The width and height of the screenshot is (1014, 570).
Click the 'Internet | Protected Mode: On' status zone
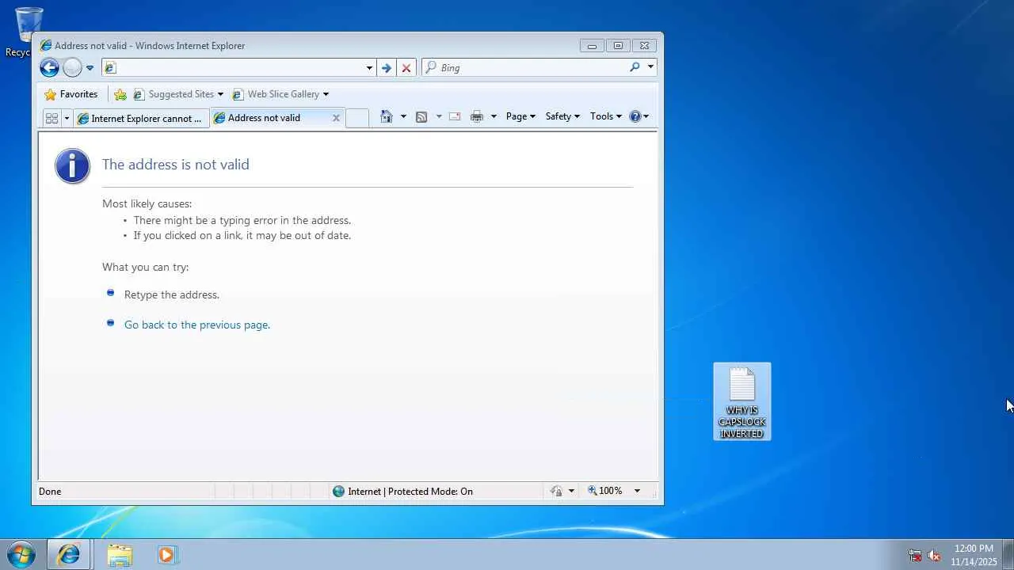tap(402, 492)
